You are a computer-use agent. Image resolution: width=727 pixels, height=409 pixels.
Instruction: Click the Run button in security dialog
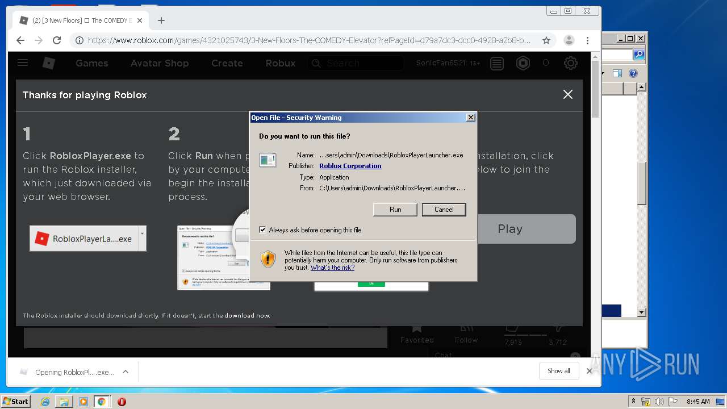click(395, 210)
